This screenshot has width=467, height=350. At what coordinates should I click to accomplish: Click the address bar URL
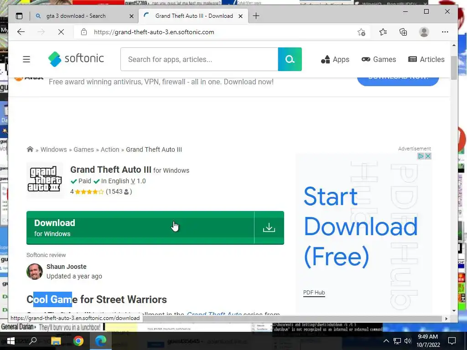pyautogui.click(x=154, y=32)
